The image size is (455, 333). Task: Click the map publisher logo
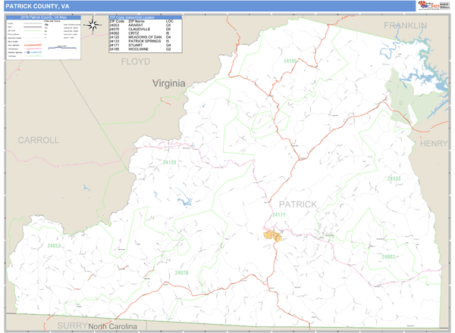tap(434, 5)
